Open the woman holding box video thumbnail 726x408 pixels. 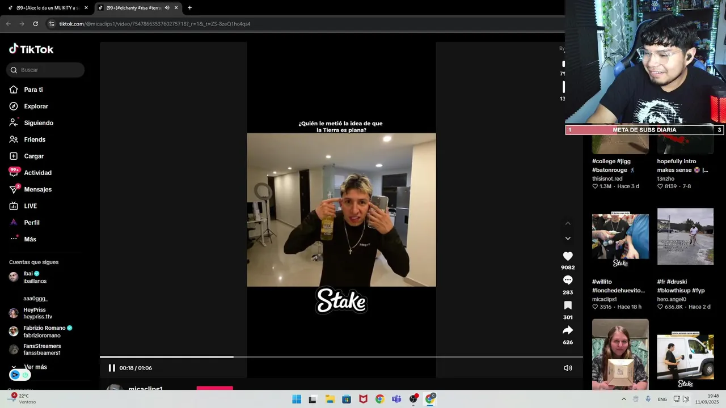pos(621,354)
